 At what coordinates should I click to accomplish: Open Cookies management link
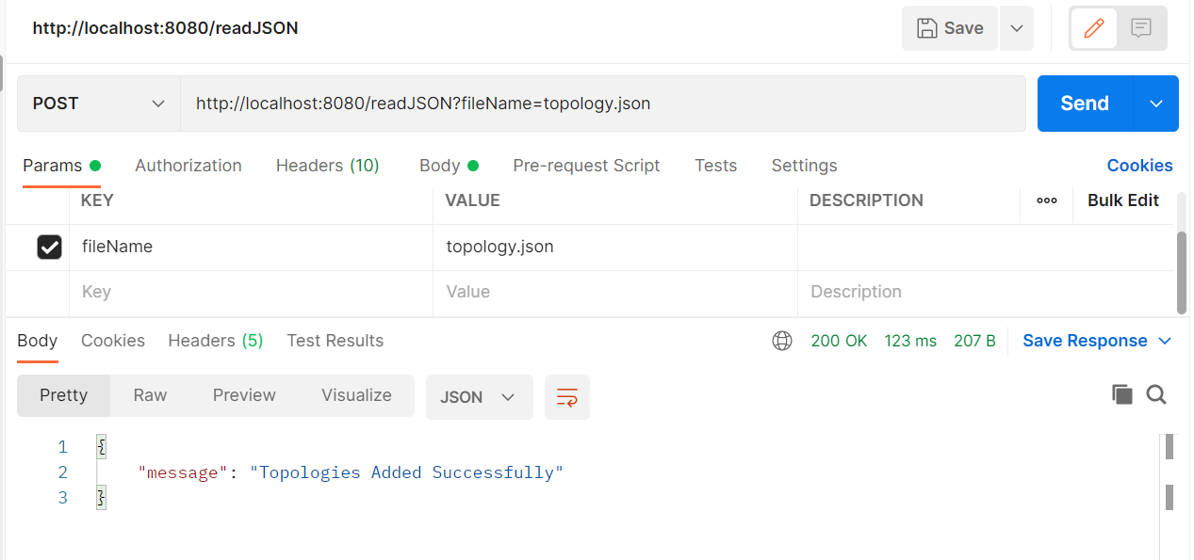click(1139, 165)
